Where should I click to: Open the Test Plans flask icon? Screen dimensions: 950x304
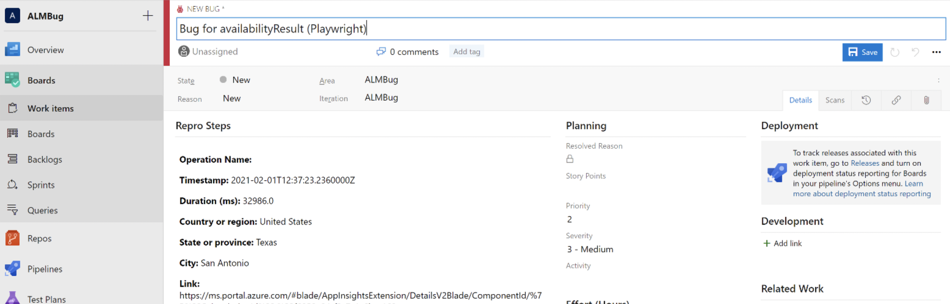pos(13,298)
